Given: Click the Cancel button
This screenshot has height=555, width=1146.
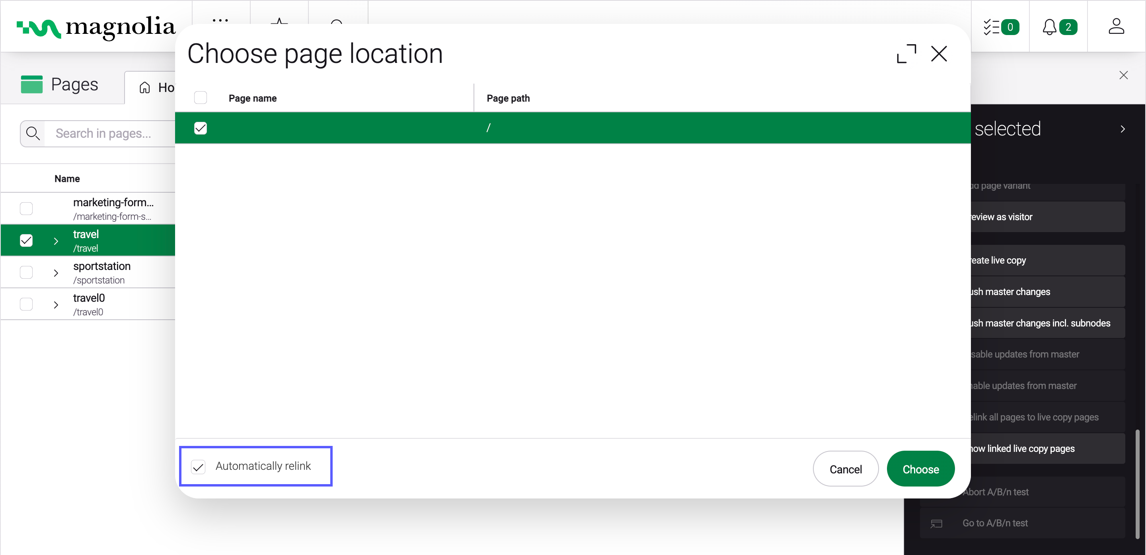Looking at the screenshot, I should (x=845, y=469).
